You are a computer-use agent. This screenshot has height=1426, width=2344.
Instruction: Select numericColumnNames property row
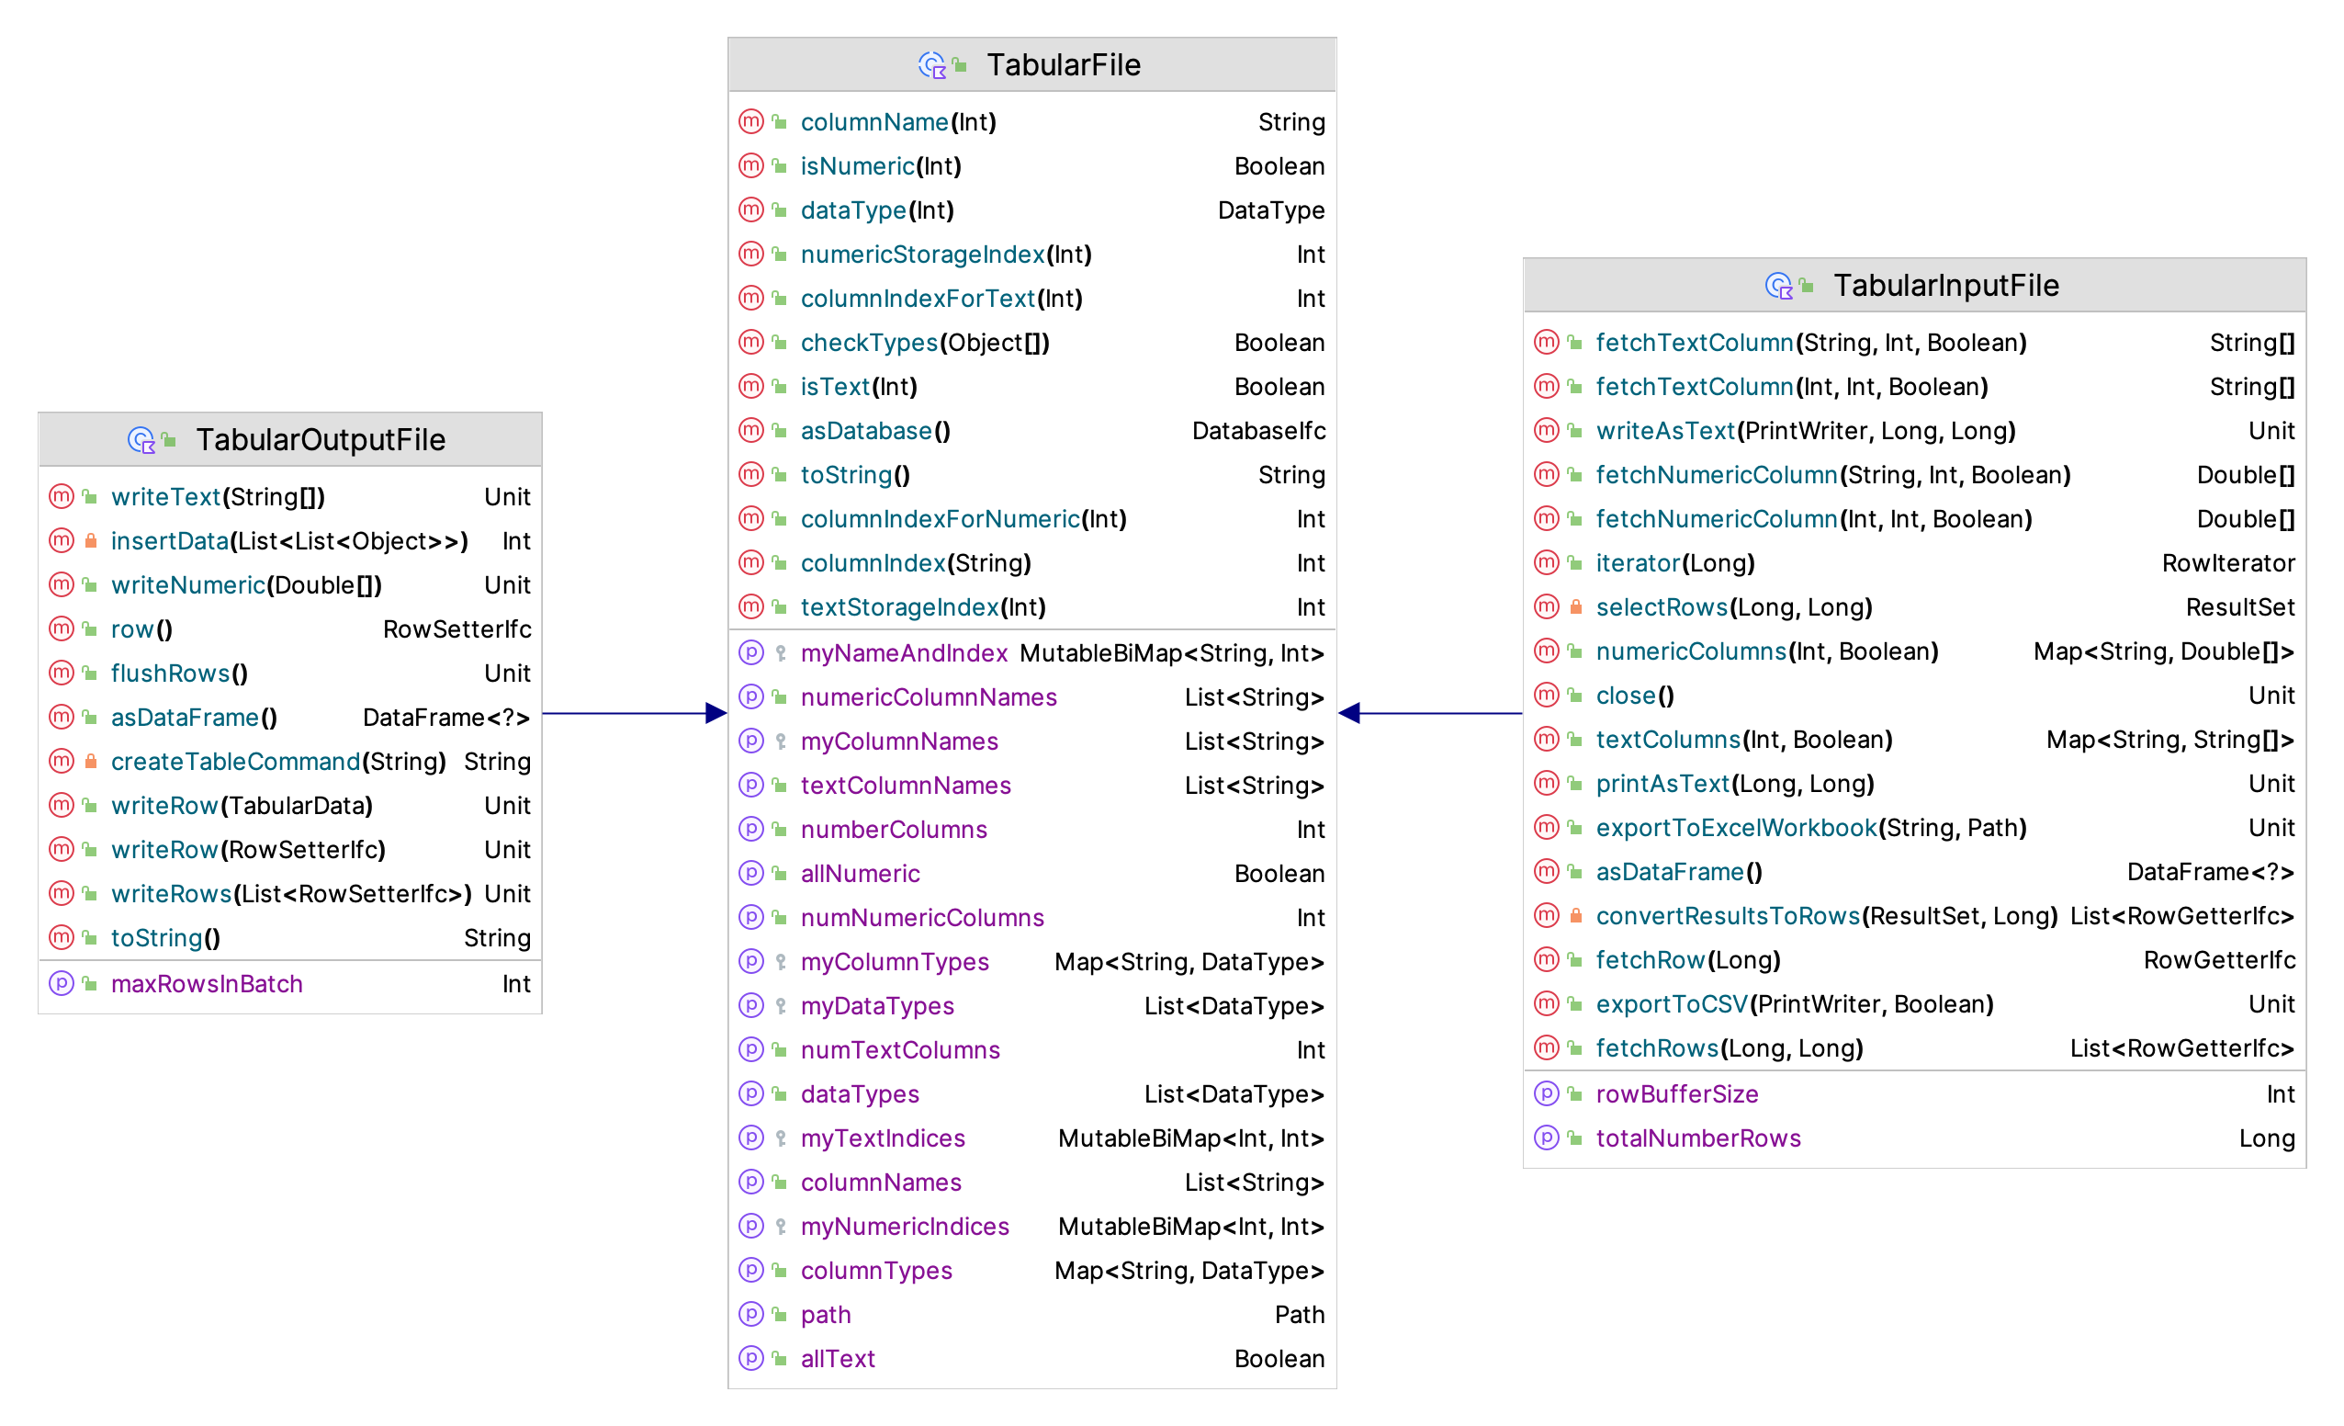click(1032, 696)
